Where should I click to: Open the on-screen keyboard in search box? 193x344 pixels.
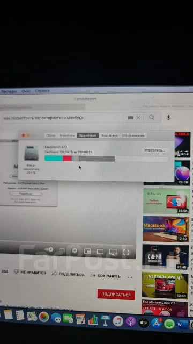click(131, 118)
